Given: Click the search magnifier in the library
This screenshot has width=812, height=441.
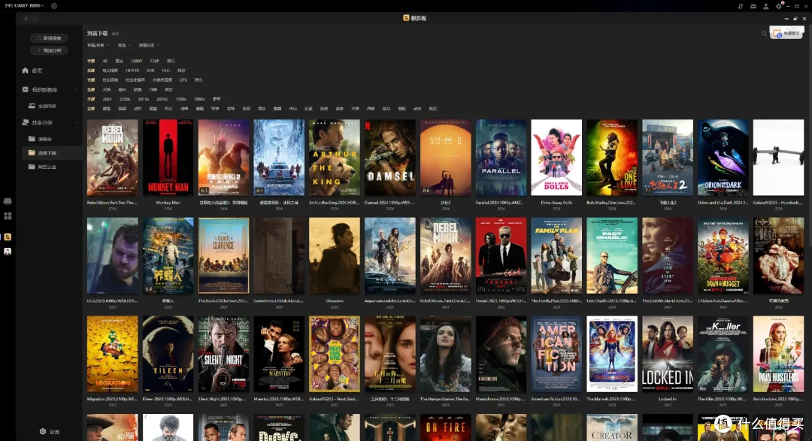Looking at the screenshot, I should coord(764,34).
